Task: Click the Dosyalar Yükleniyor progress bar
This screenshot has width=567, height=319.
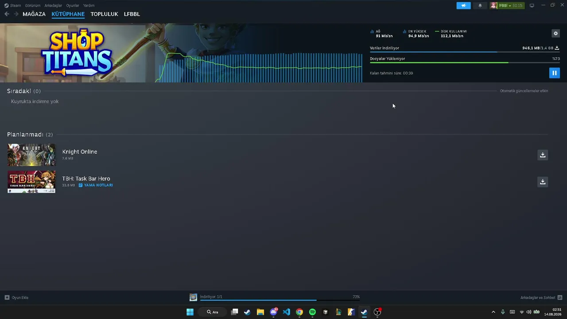Action: [x=464, y=63]
